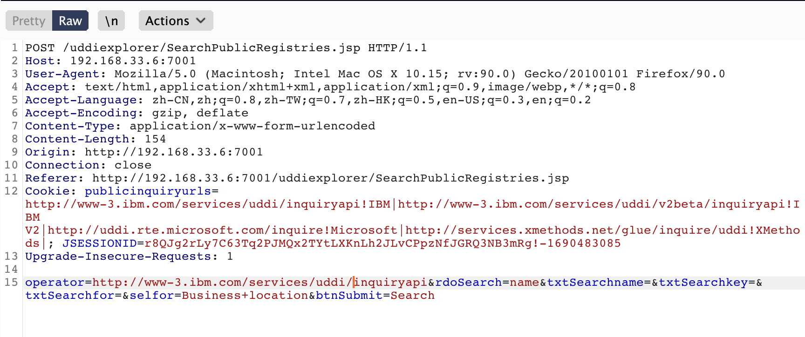
Task: Toggle the \n non-printable characters button
Action: (x=111, y=21)
